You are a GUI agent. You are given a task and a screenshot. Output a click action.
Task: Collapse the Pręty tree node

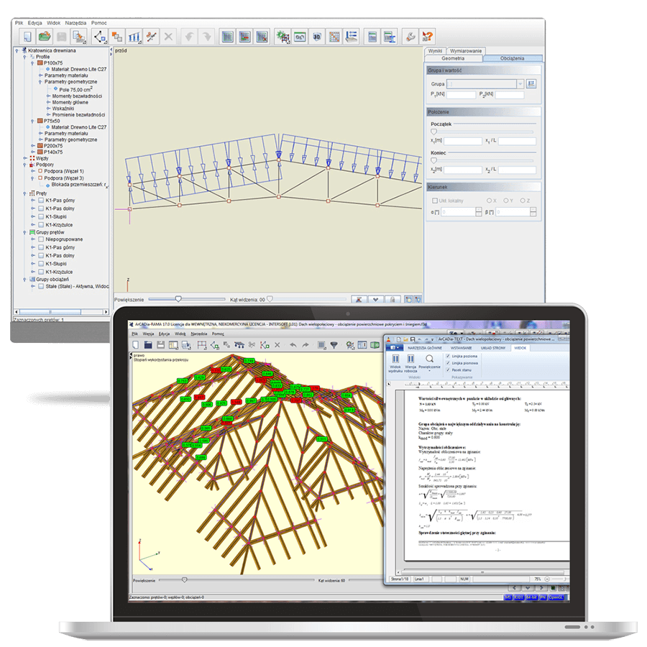[x=24, y=193]
